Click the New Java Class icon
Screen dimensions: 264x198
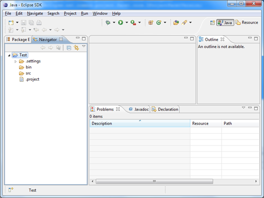[x=159, y=22]
